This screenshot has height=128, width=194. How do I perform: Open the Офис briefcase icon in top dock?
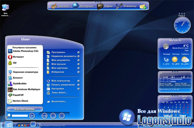100,6
